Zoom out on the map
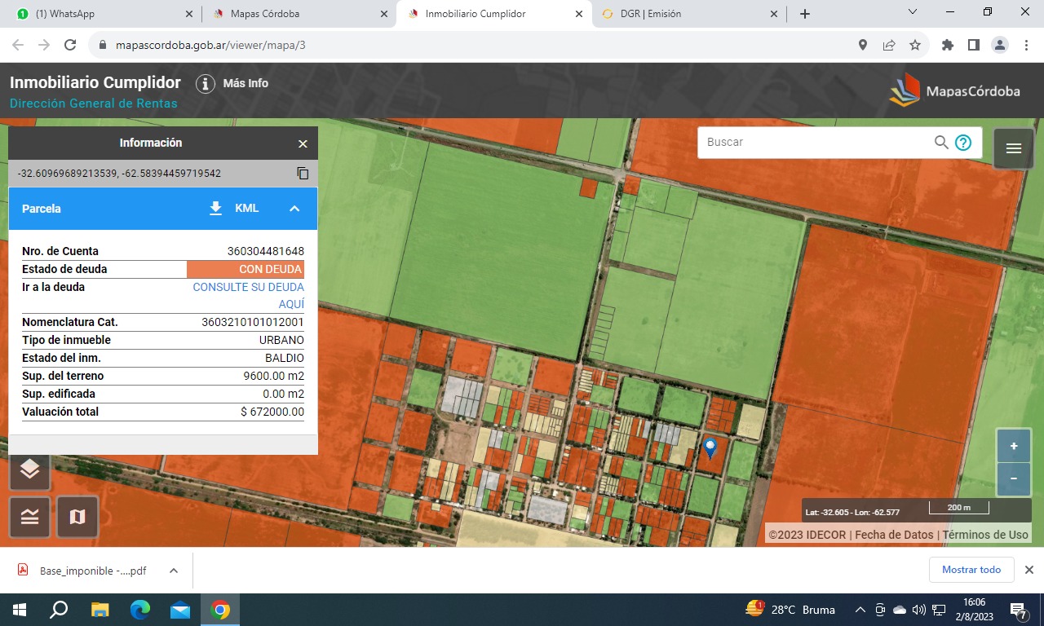This screenshot has height=626, width=1044. pos(1014,478)
